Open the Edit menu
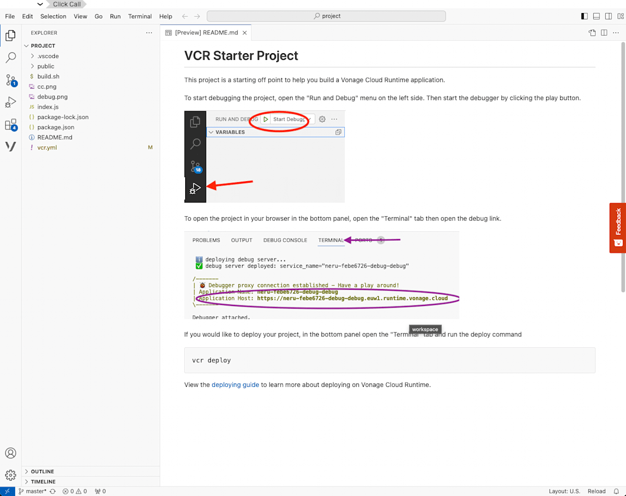Screen dimensions: 626x496 (x=28, y=16)
